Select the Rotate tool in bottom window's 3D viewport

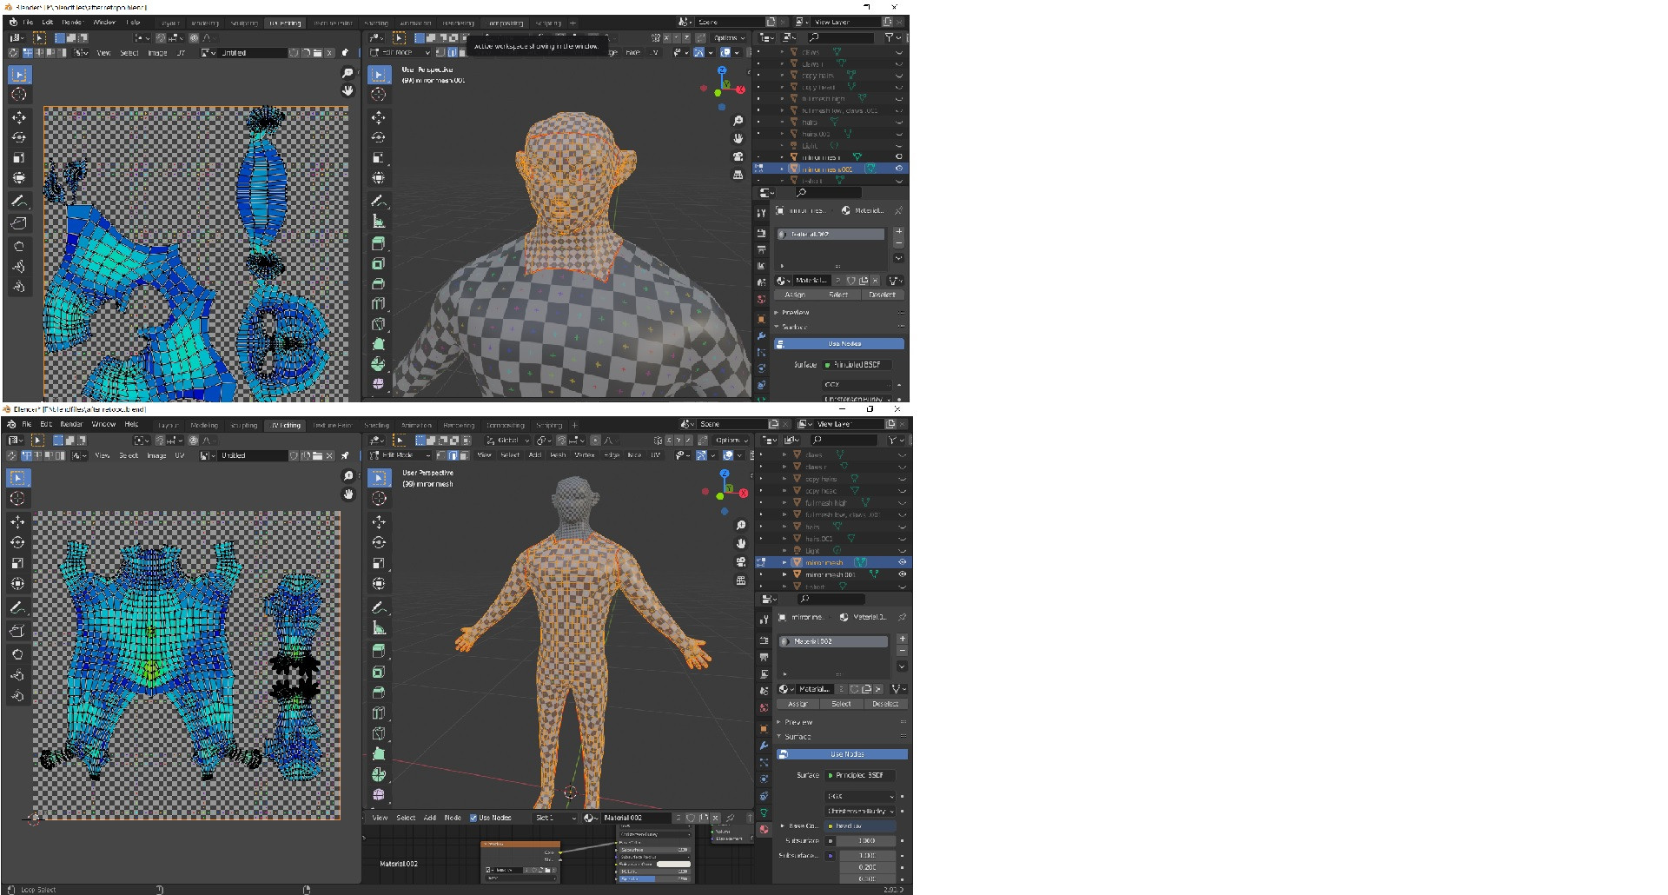pos(379,542)
